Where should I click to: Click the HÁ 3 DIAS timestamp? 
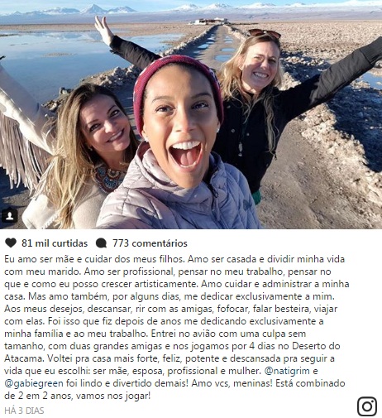[x=24, y=411]
